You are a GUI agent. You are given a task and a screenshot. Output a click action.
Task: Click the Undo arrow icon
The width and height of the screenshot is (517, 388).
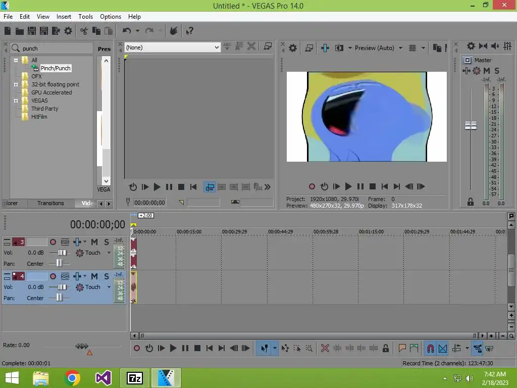[127, 31]
